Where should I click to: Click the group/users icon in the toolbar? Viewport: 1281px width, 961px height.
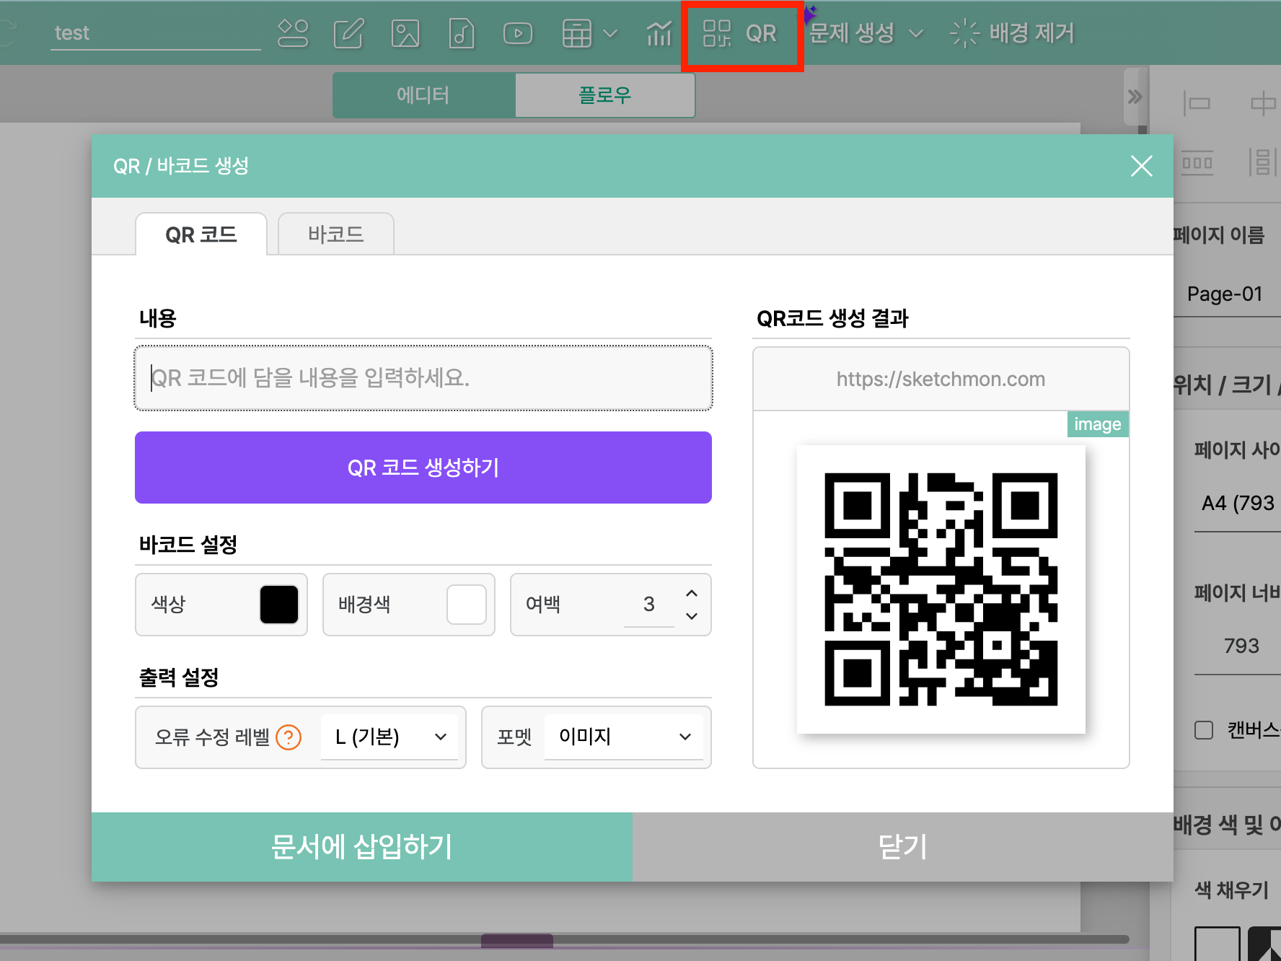click(x=292, y=33)
